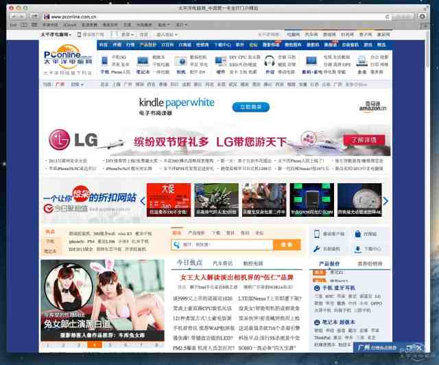This screenshot has height=365, width=439.
Task: Show next deals with right carousel arrow
Action: click(x=385, y=201)
